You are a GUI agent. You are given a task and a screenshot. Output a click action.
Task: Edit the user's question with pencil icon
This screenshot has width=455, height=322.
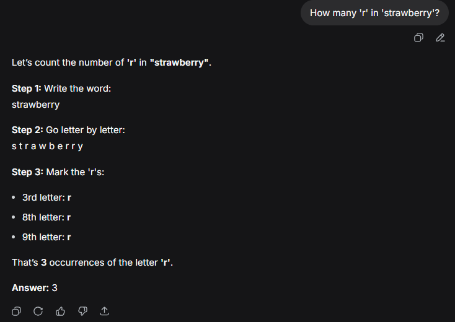[440, 38]
